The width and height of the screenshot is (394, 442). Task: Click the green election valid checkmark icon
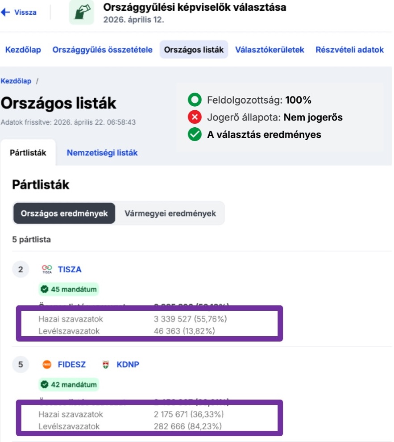[195, 134]
